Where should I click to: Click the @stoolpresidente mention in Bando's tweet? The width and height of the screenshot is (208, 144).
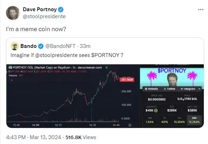pos(56,55)
